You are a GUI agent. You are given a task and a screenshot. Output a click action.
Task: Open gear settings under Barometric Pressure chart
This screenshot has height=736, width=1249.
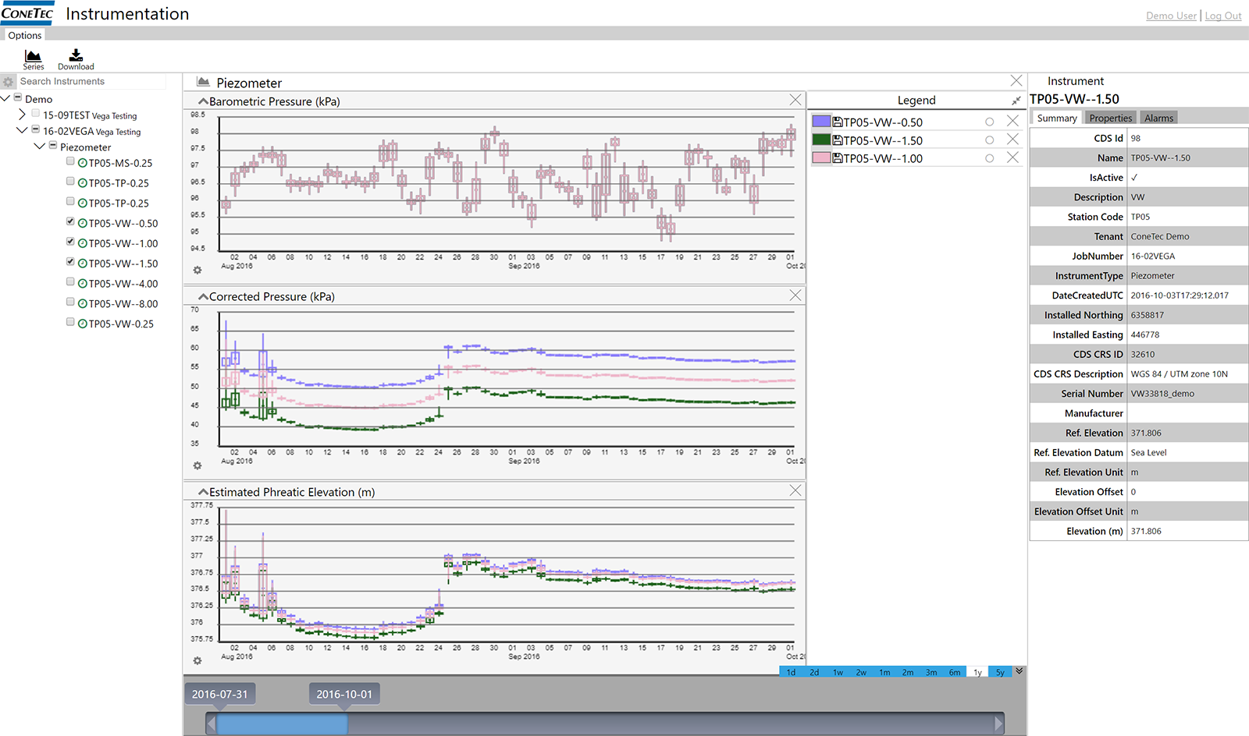click(197, 271)
